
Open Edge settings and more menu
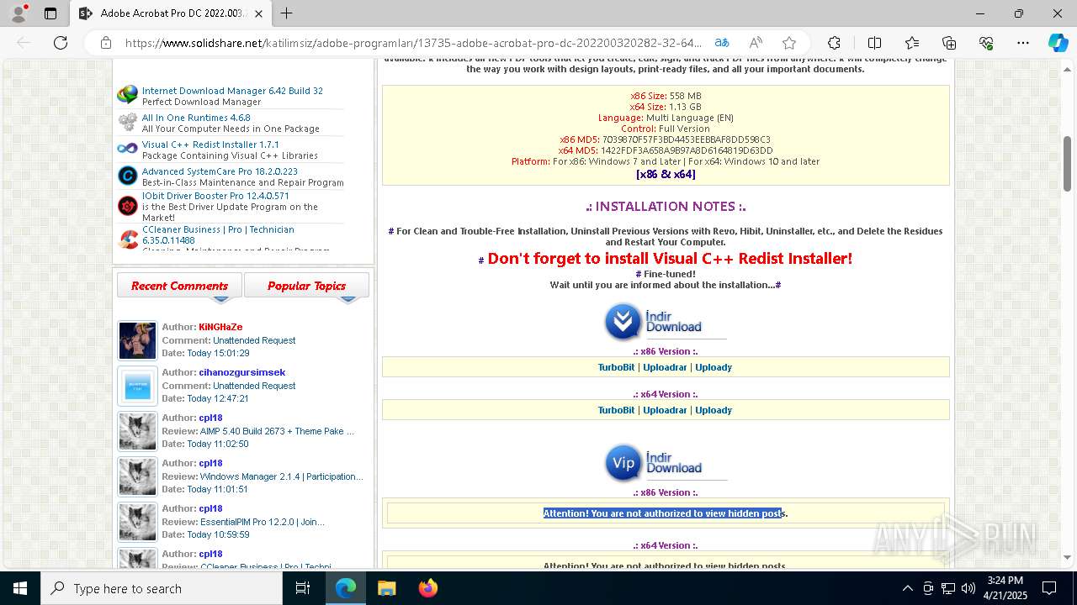1022,43
